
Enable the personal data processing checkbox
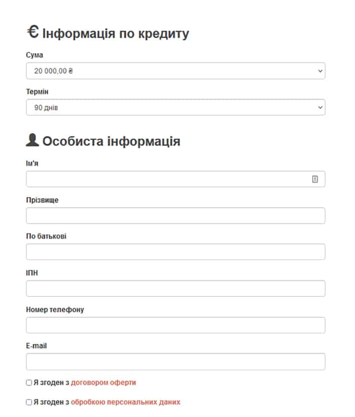point(29,402)
